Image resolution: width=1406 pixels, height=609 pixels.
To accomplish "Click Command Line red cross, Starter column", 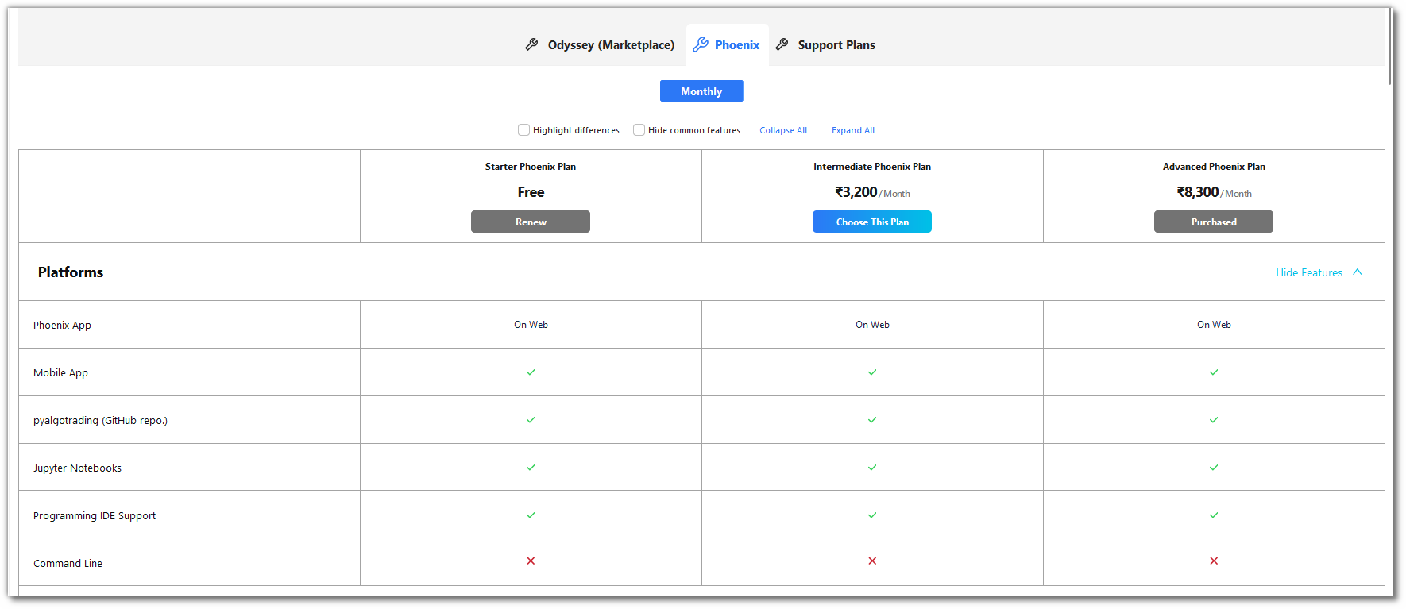I will pos(531,561).
